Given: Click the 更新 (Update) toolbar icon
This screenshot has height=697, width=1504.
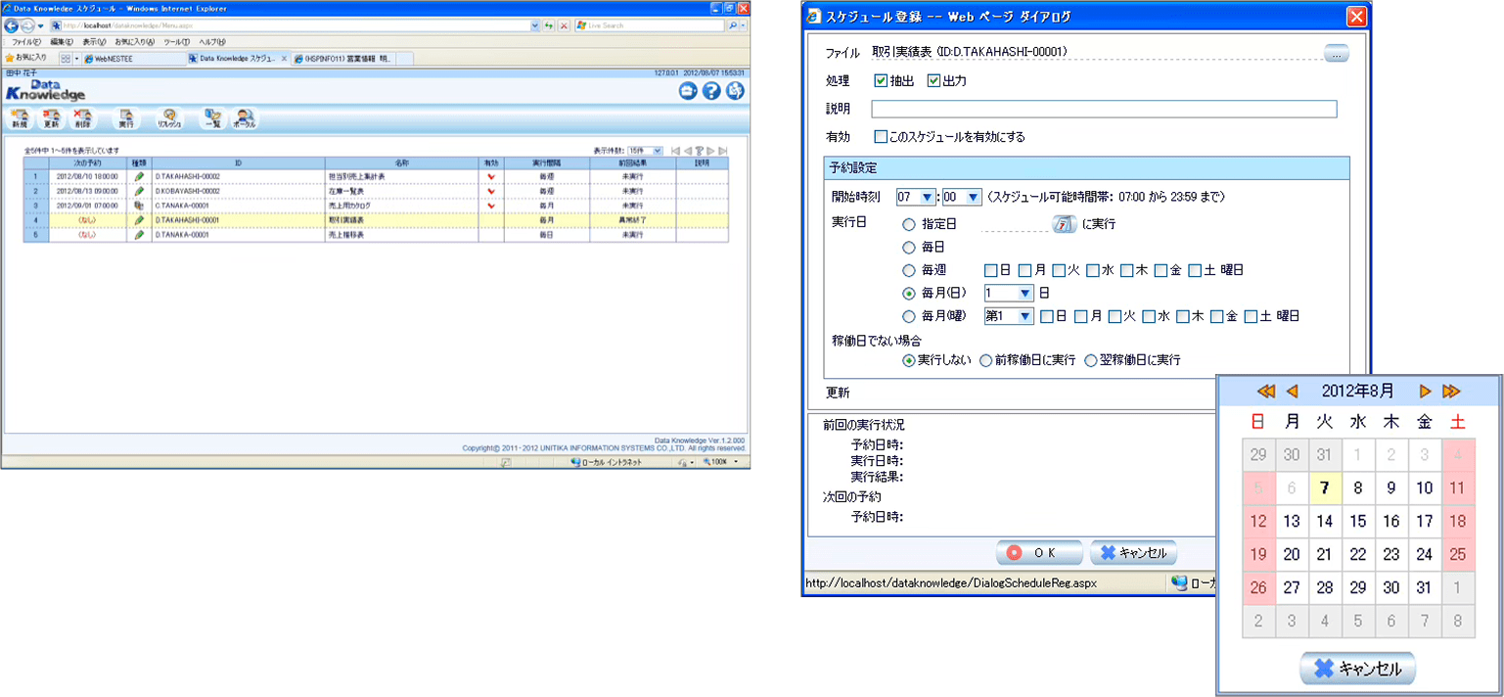Looking at the screenshot, I should (x=52, y=118).
